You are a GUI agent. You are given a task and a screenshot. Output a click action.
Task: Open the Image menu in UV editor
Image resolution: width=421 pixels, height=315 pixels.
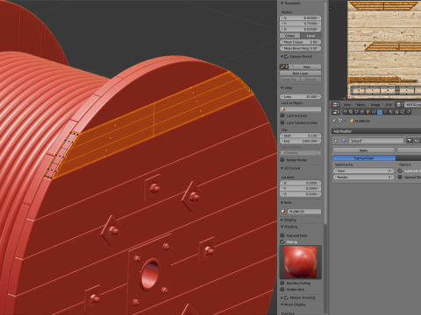click(375, 104)
